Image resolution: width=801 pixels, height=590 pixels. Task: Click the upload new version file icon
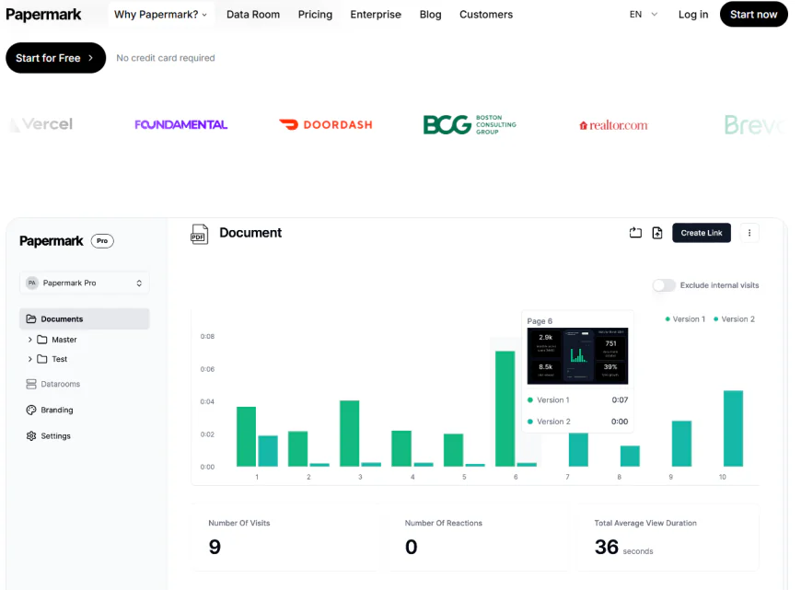[657, 233]
